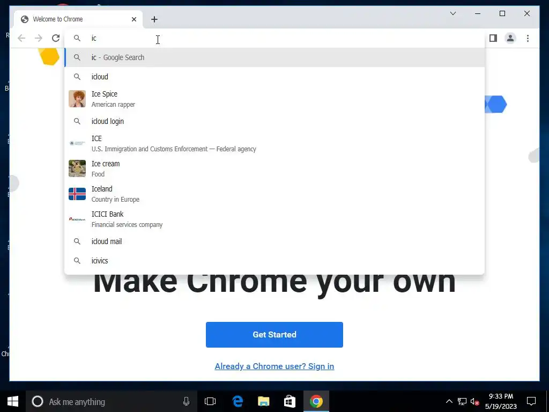This screenshot has height=412, width=549.
Task: Open the tab search dropdown chevron
Action: [452, 13]
